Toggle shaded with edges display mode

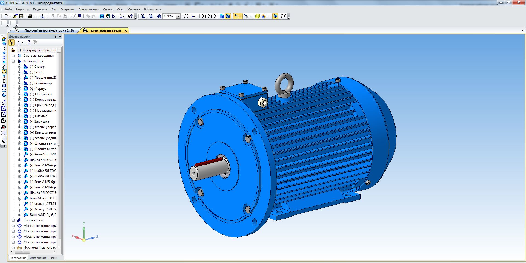[228, 16]
